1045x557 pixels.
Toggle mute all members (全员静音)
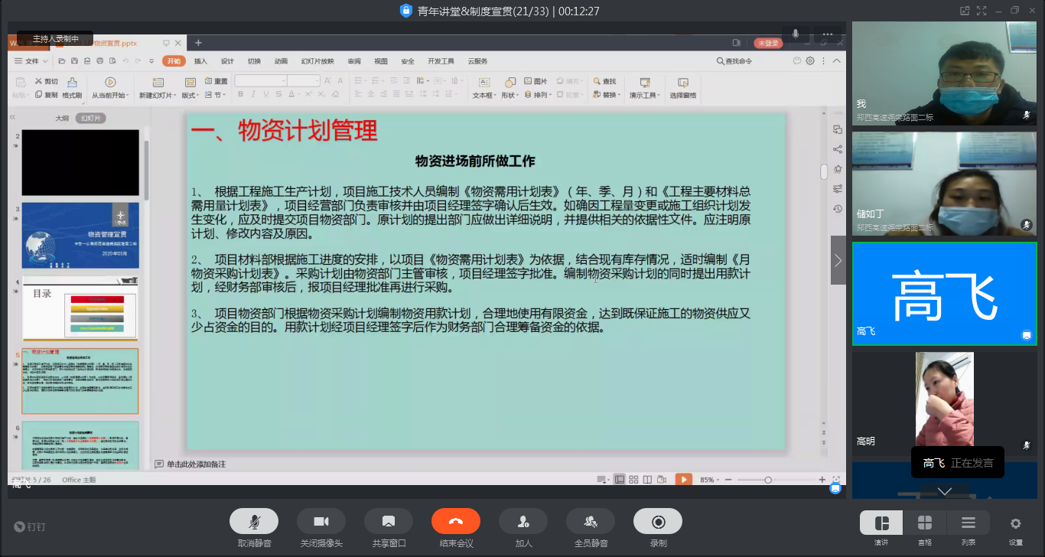[x=591, y=522]
